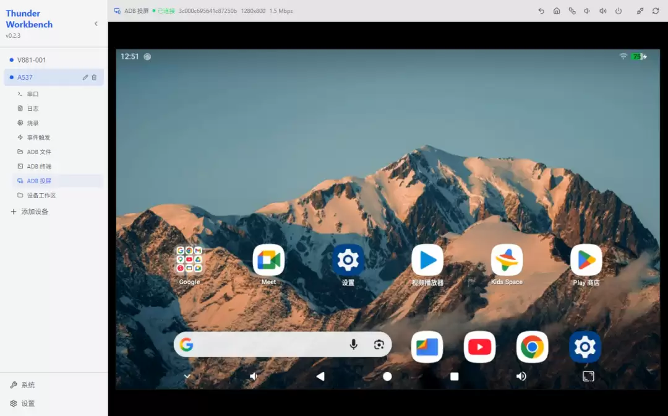Viewport: 668px width, 416px height.
Task: Collapse the Android navigation bar chevron
Action: (x=187, y=376)
